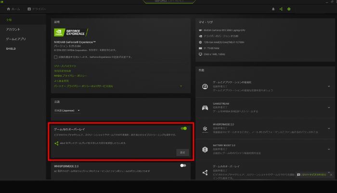
Task: Open the リリースハイライト link
Action: pos(65,66)
